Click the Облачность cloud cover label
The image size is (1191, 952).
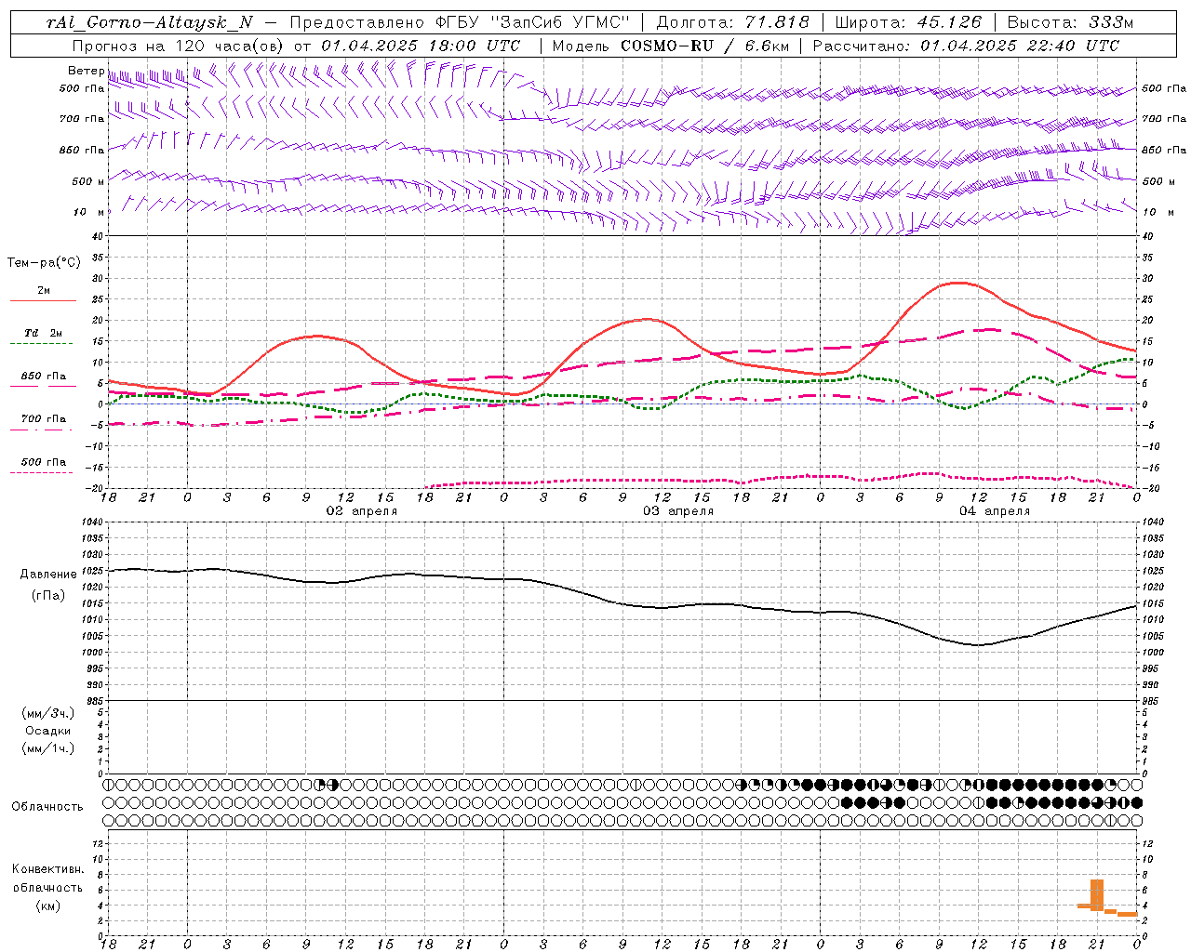pos(47,806)
